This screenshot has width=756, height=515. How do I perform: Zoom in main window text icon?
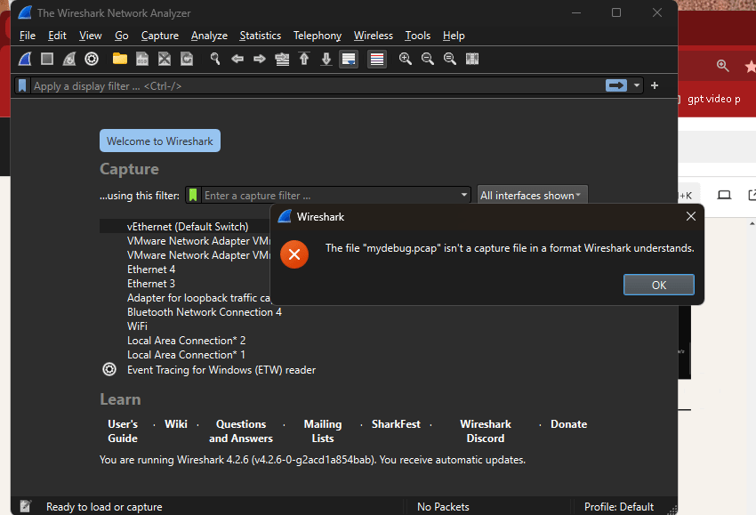point(406,59)
